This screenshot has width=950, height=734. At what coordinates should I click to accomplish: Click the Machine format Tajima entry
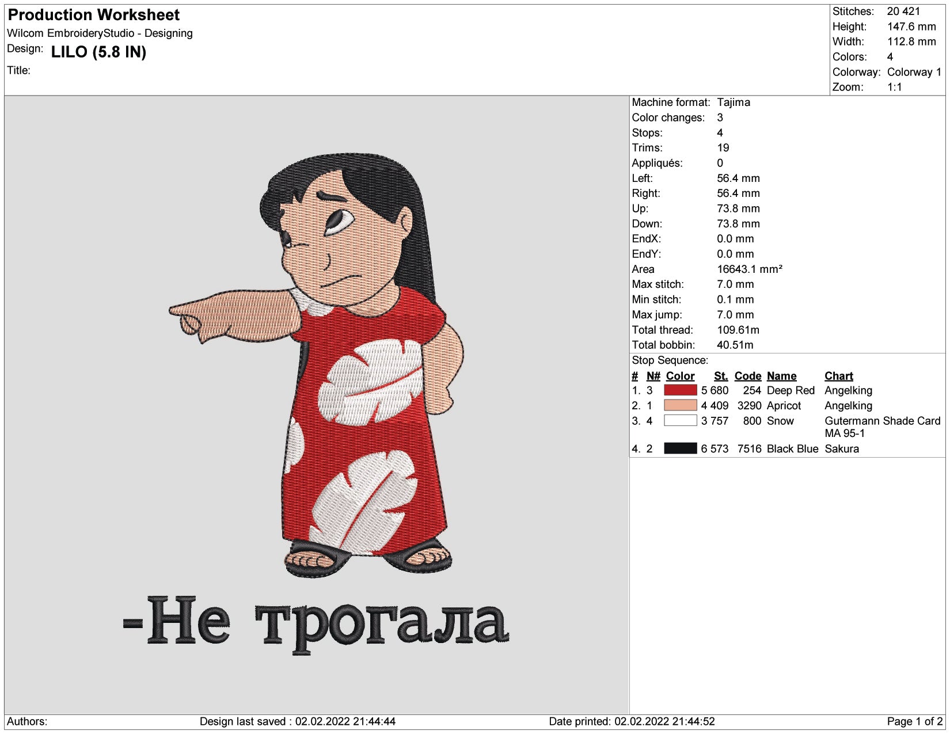click(691, 102)
